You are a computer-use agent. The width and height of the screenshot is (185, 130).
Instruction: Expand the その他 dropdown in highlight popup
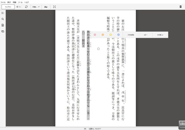[x=160, y=35]
